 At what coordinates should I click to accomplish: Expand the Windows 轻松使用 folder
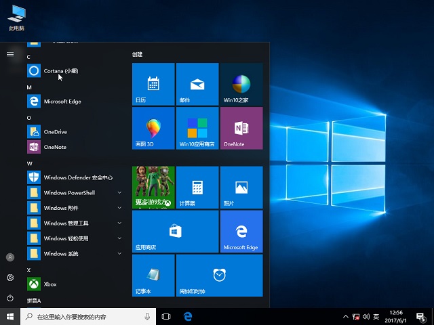pyautogui.click(x=75, y=238)
